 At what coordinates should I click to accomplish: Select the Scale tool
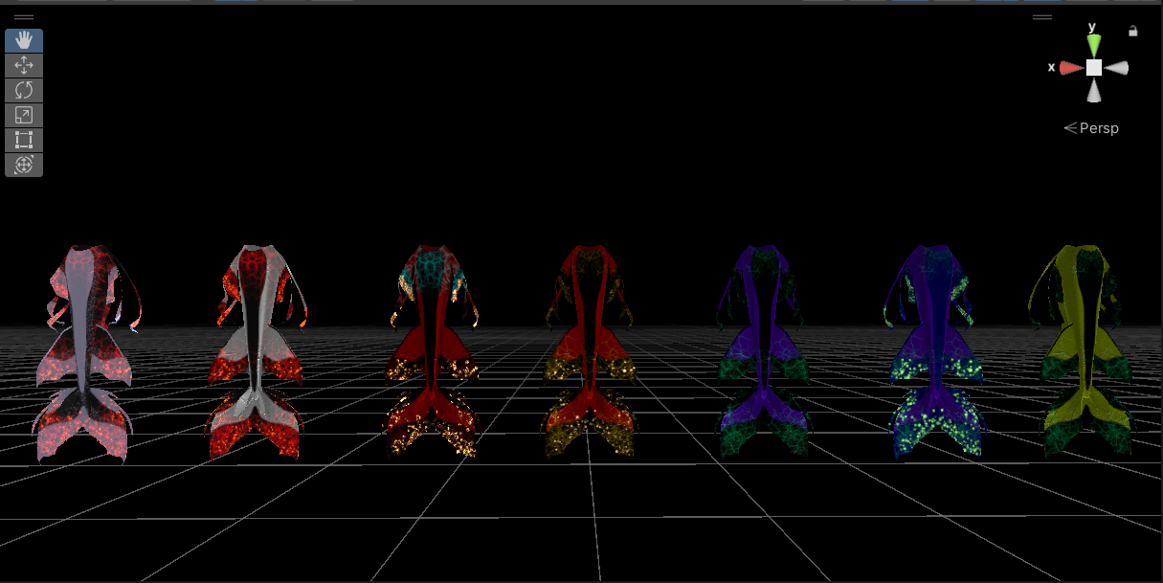click(24, 115)
